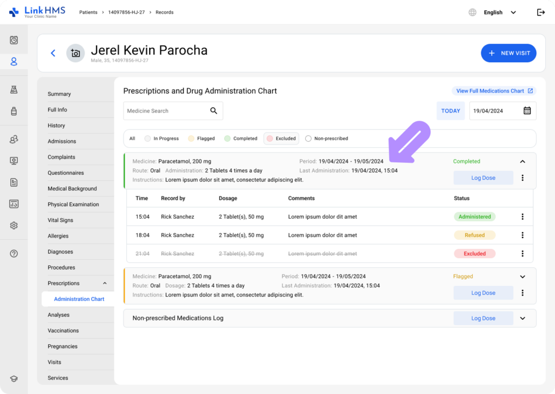The width and height of the screenshot is (555, 394).
Task: Collapse the Completed prescription card chevron
Action: 522,161
